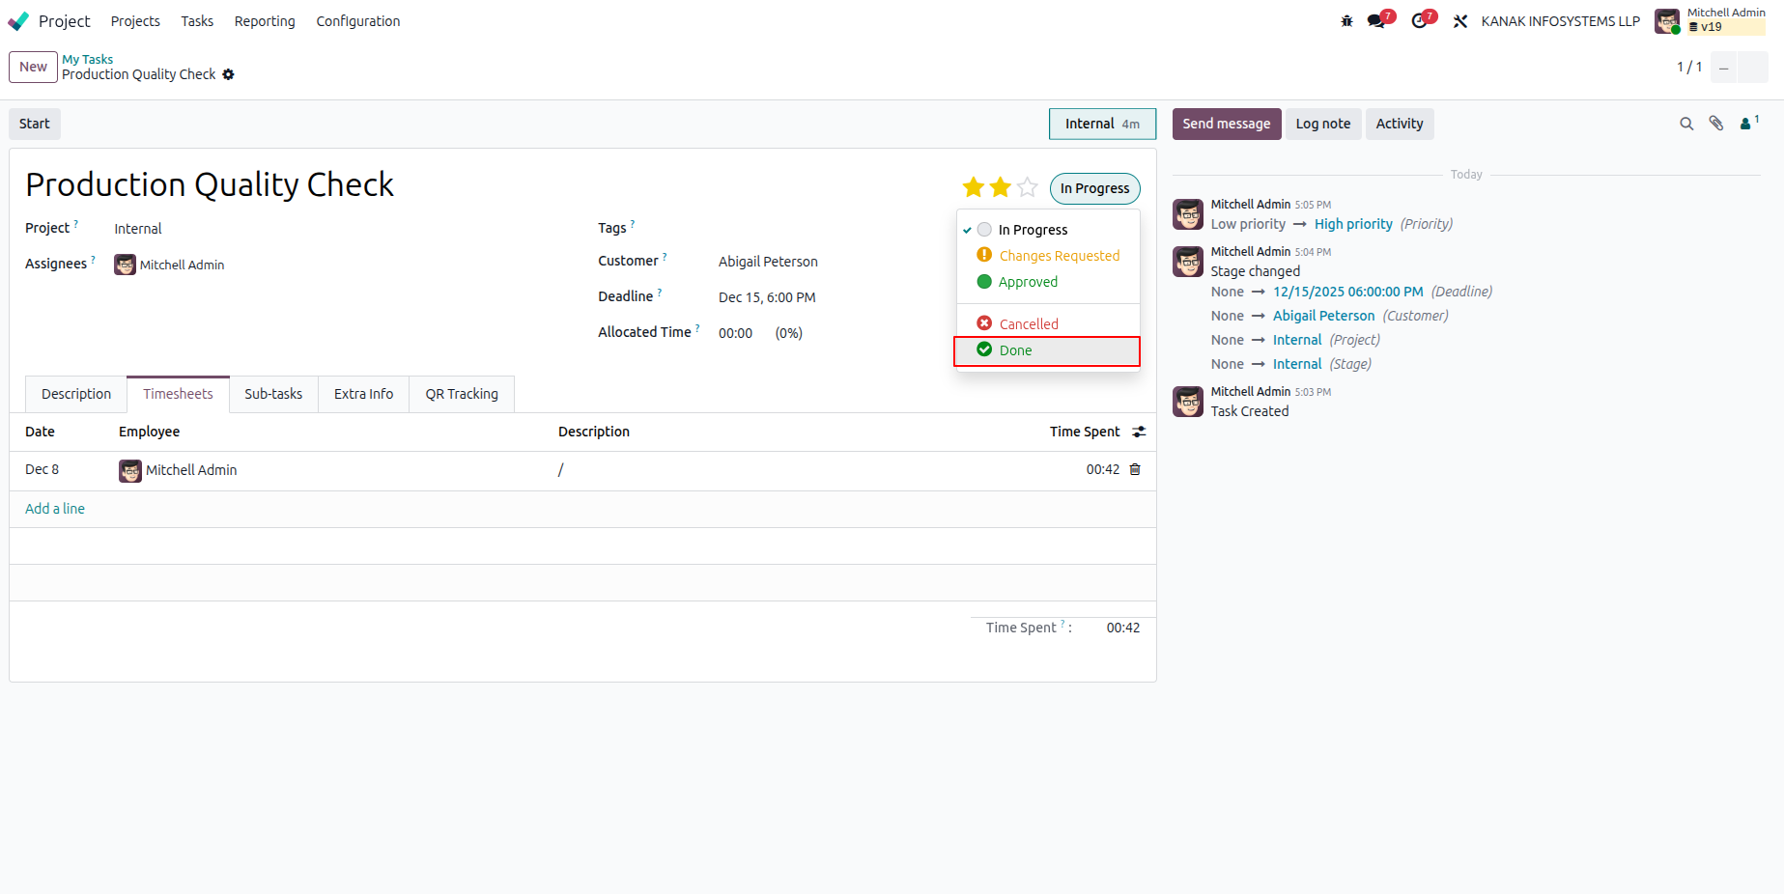
Task: Open the debug bug icon menu
Action: (1346, 21)
